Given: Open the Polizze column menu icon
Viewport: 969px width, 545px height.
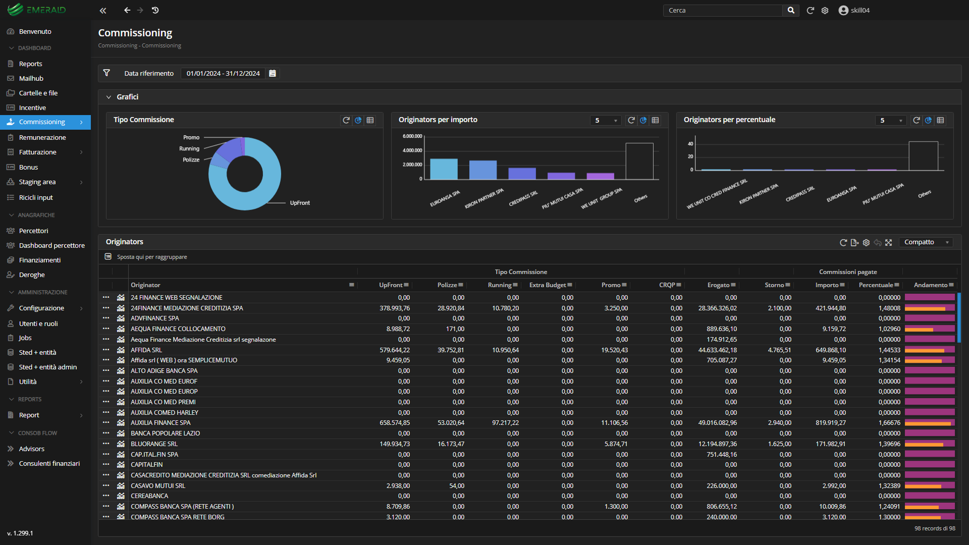Looking at the screenshot, I should (461, 285).
